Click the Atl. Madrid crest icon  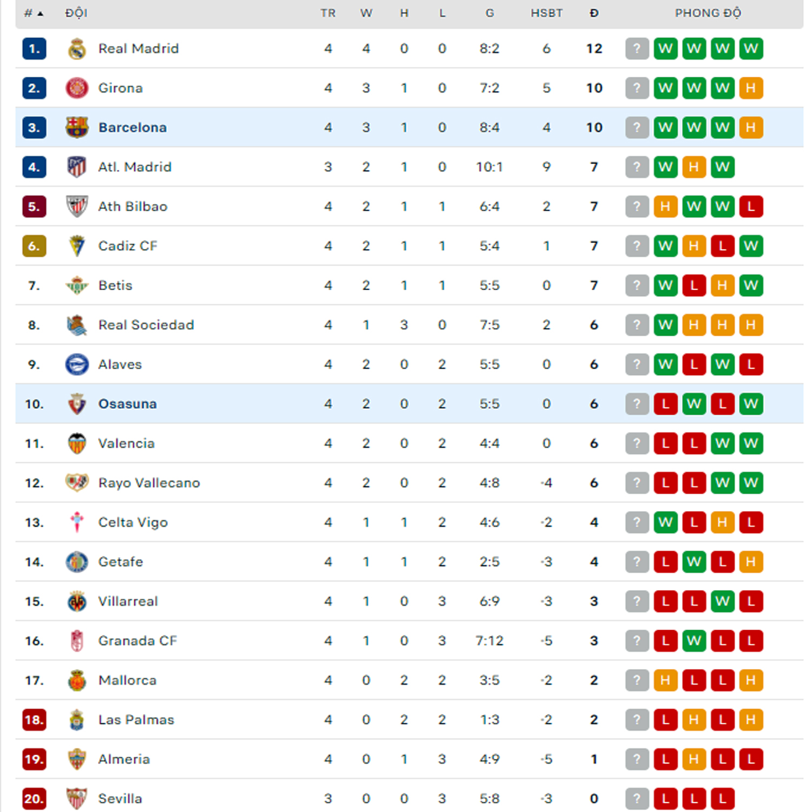(x=77, y=167)
